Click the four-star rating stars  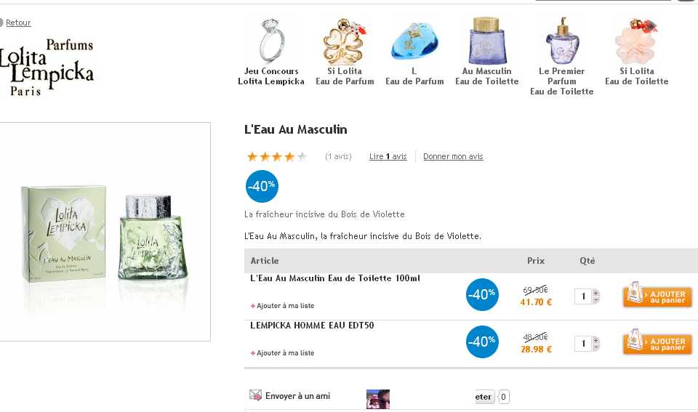click(276, 156)
